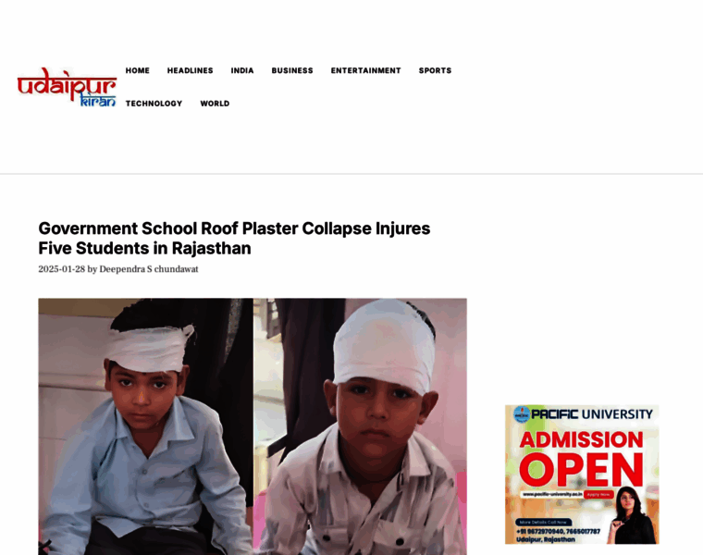The height and width of the screenshot is (555, 703).
Task: Click the Pacific University logo in the ad
Action: [522, 414]
